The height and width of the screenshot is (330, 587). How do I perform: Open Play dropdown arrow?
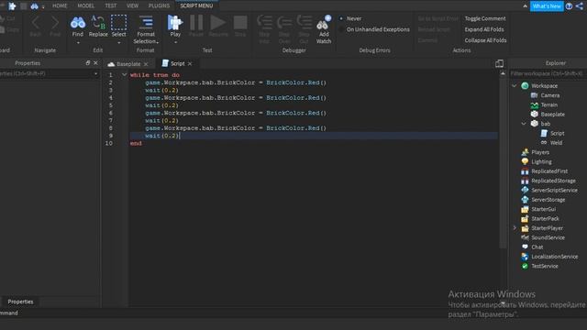175,42
